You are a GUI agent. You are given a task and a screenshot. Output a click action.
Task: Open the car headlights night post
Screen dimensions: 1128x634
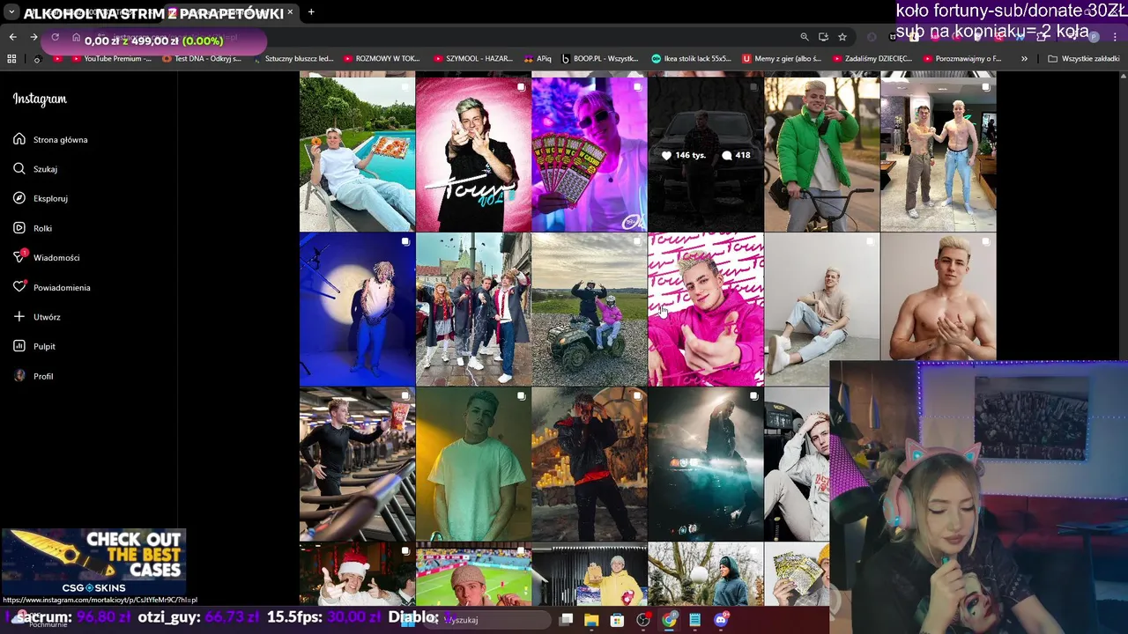[x=706, y=464]
